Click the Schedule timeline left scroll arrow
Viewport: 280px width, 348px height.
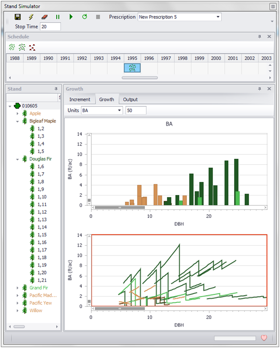point(10,78)
